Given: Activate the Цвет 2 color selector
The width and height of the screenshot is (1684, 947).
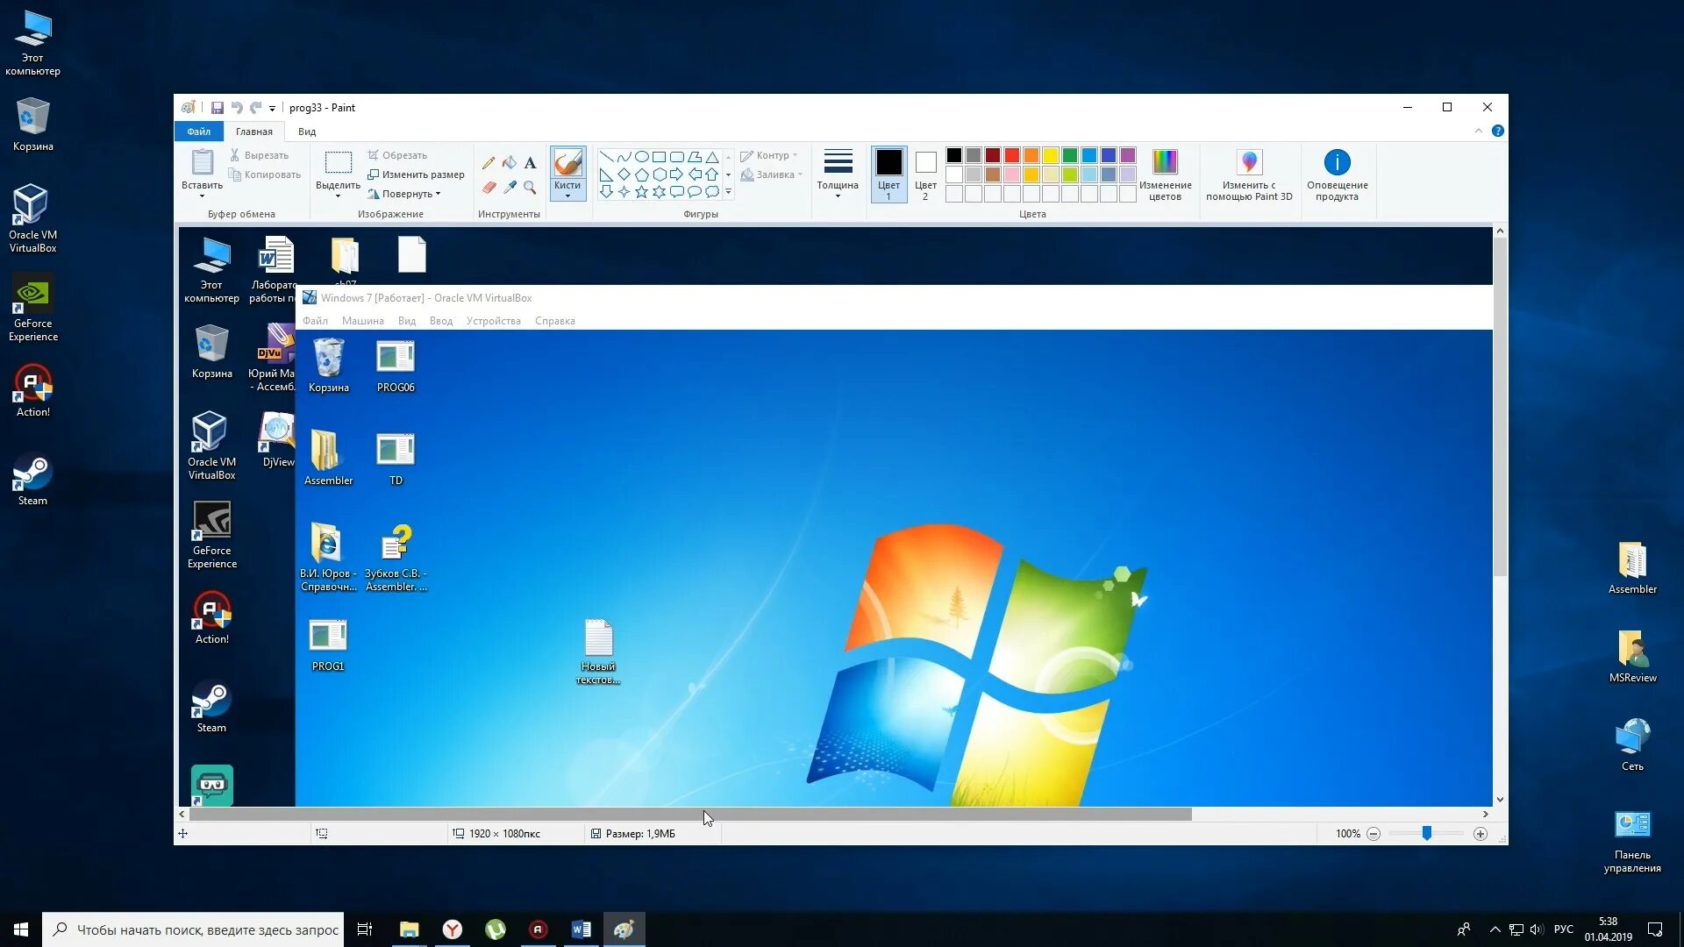Looking at the screenshot, I should [x=925, y=174].
